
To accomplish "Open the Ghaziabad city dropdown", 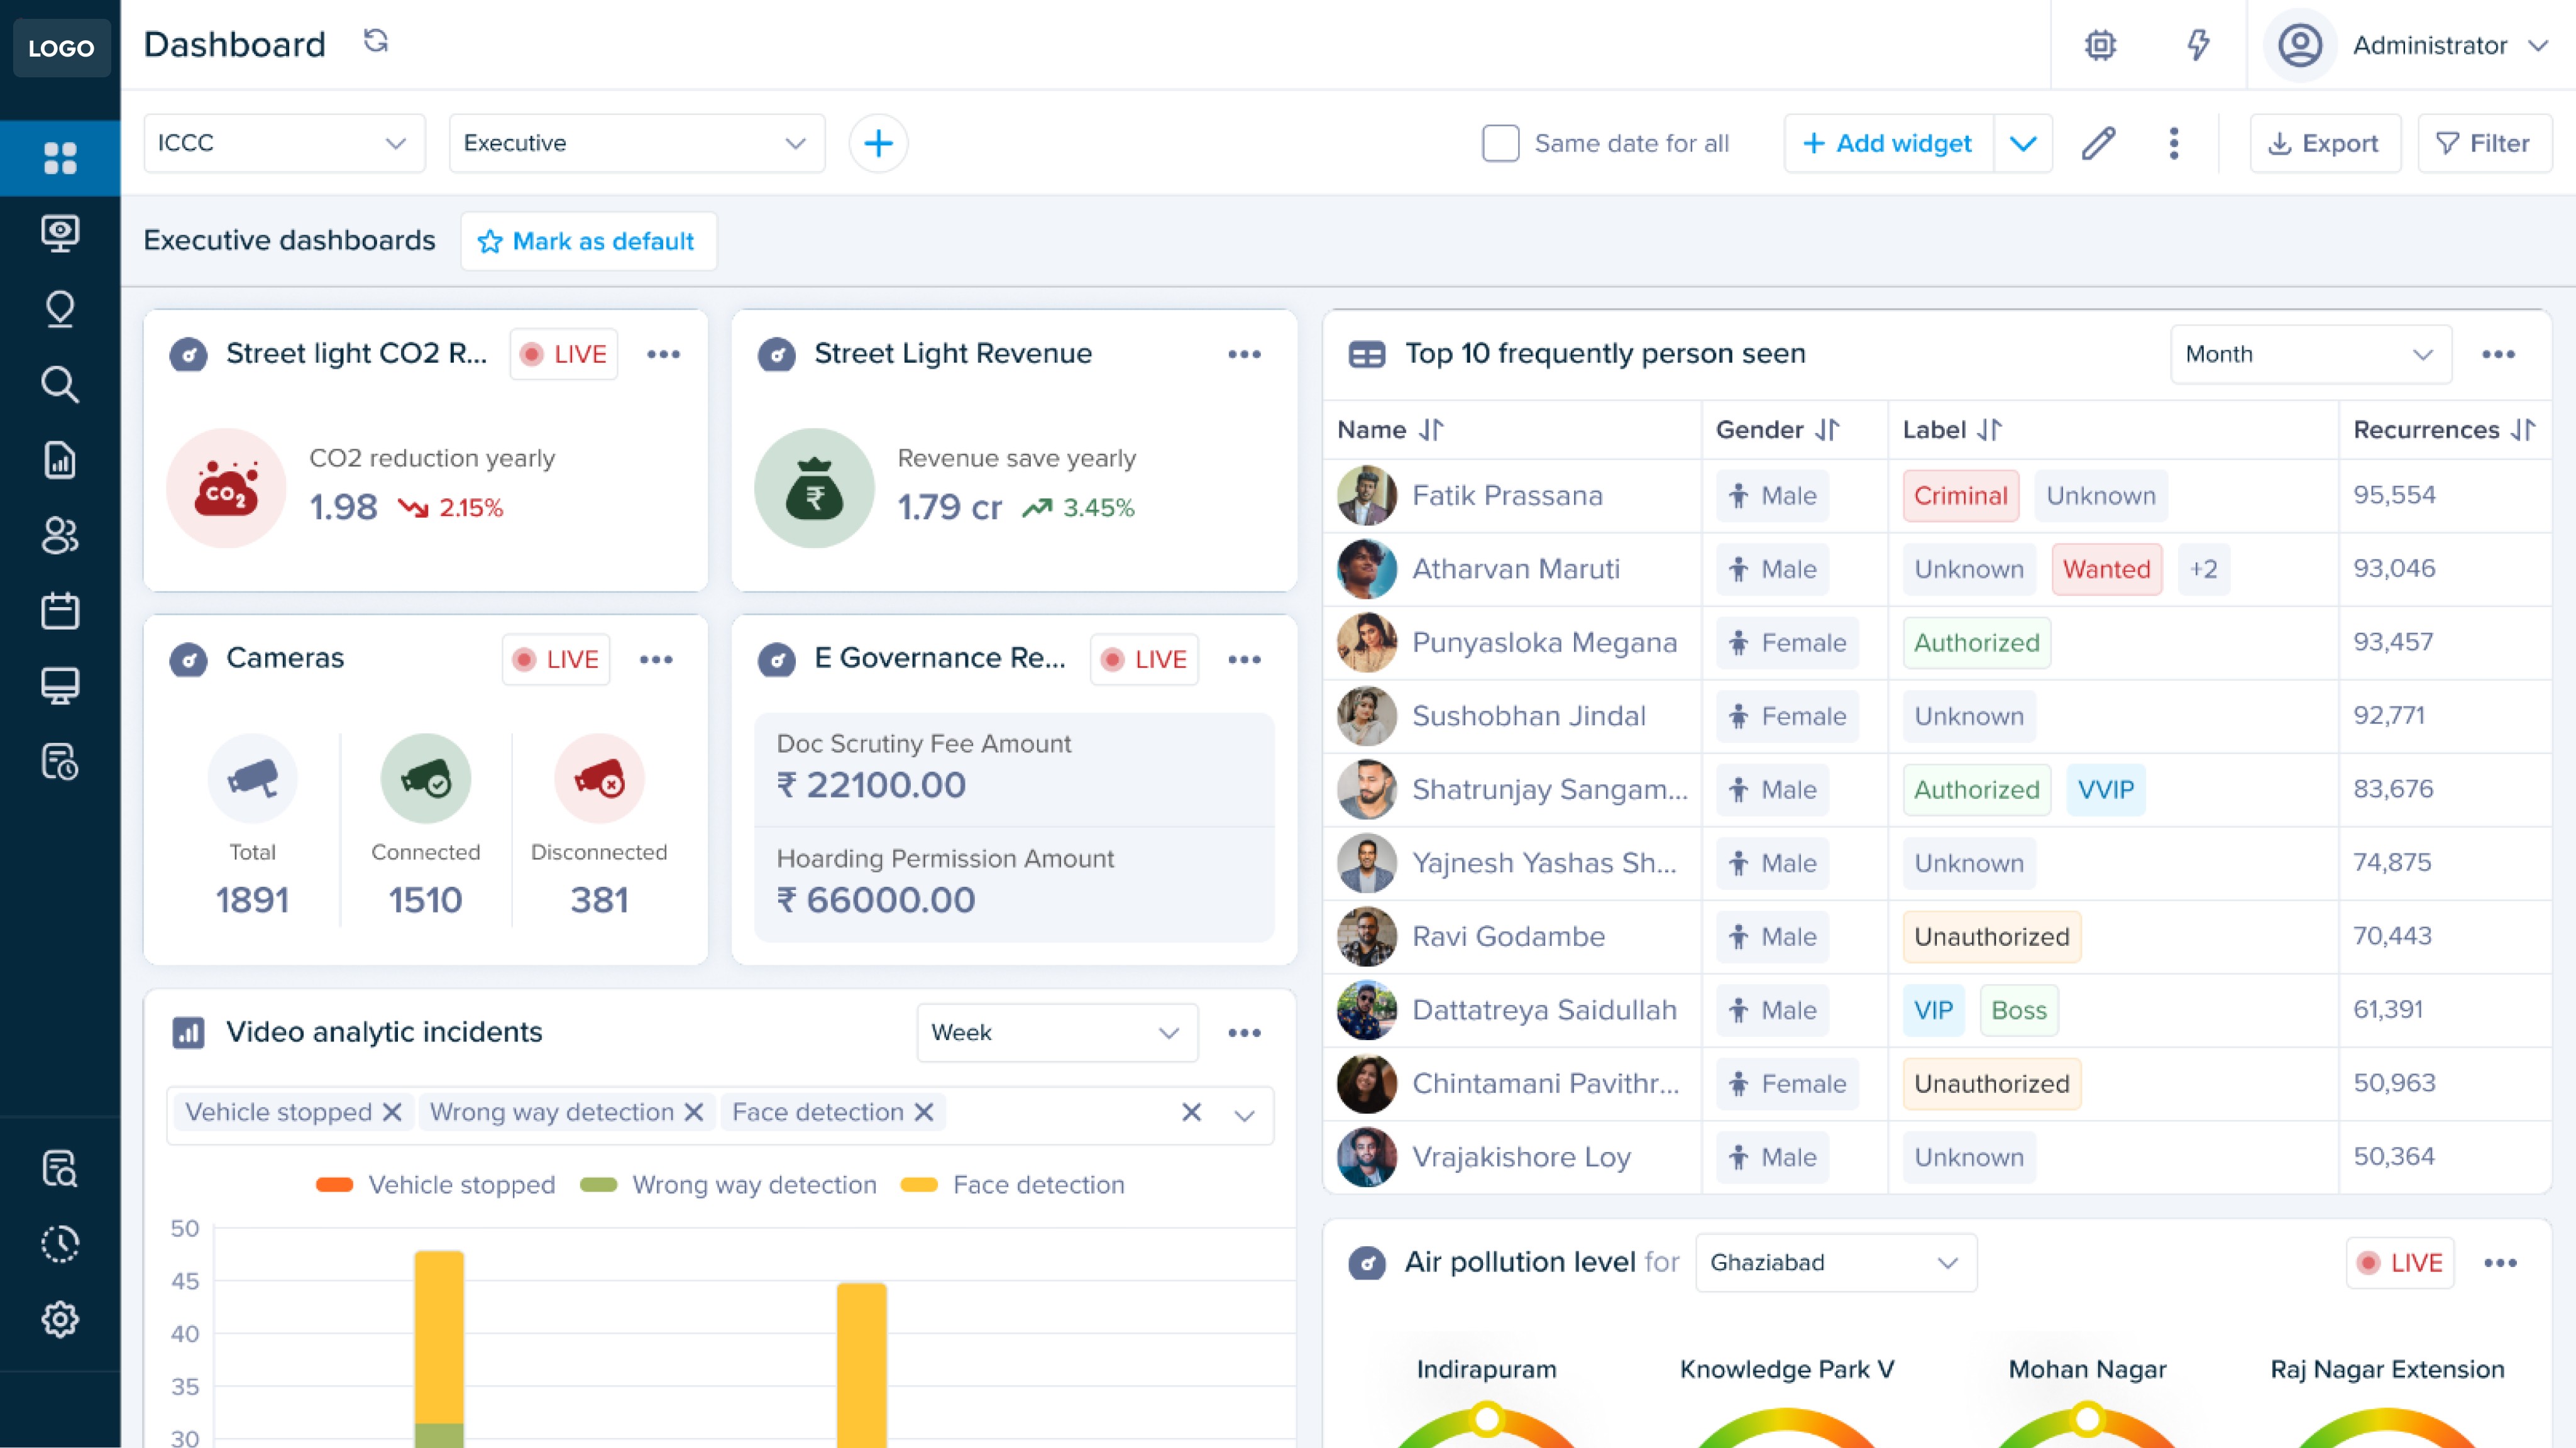I will click(x=1835, y=1262).
